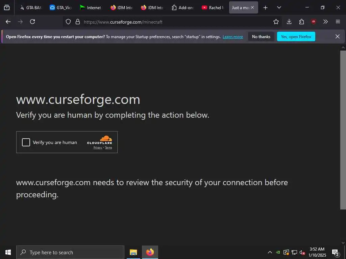Open Firefox View icon
Image resolution: width=346 pixels, height=259 pixels.
tap(7, 7)
